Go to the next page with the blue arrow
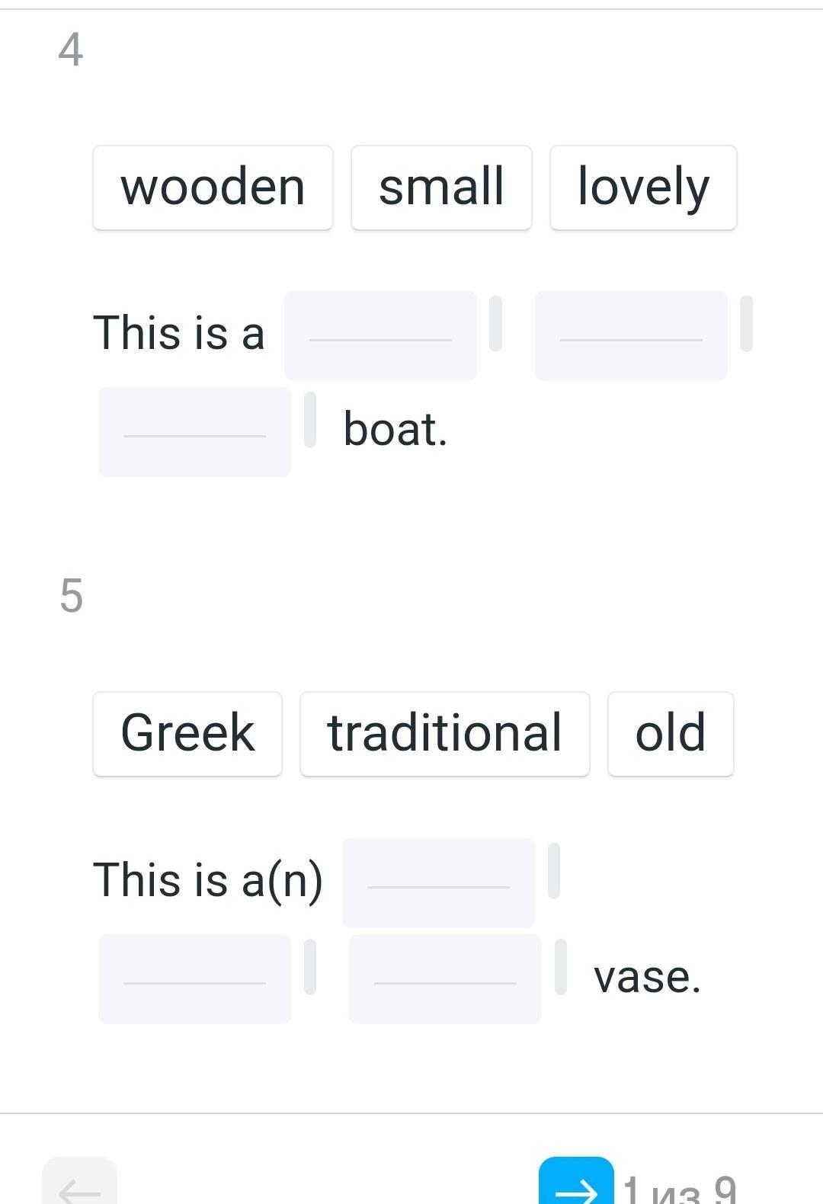Viewport: 823px width, 1204px height. click(576, 1183)
